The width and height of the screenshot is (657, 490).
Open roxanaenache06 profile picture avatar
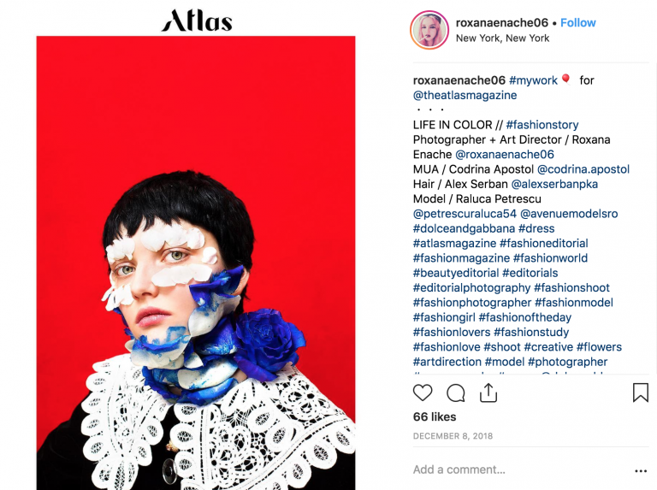click(429, 30)
